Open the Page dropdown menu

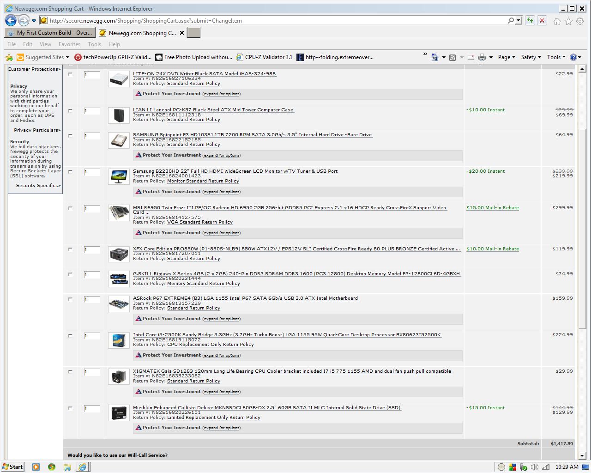tap(506, 57)
